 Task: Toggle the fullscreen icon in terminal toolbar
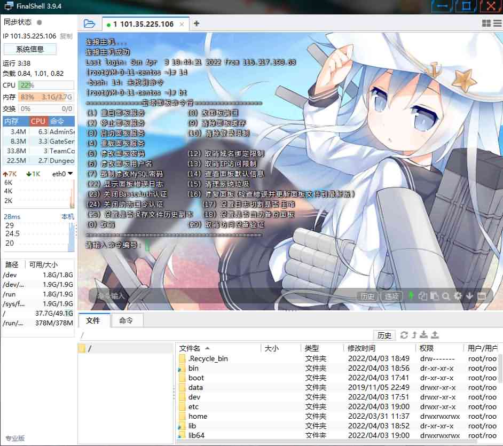482,296
